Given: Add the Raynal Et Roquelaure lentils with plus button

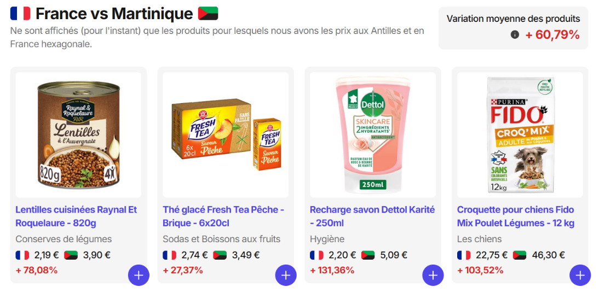Looking at the screenshot, I should [139, 275].
